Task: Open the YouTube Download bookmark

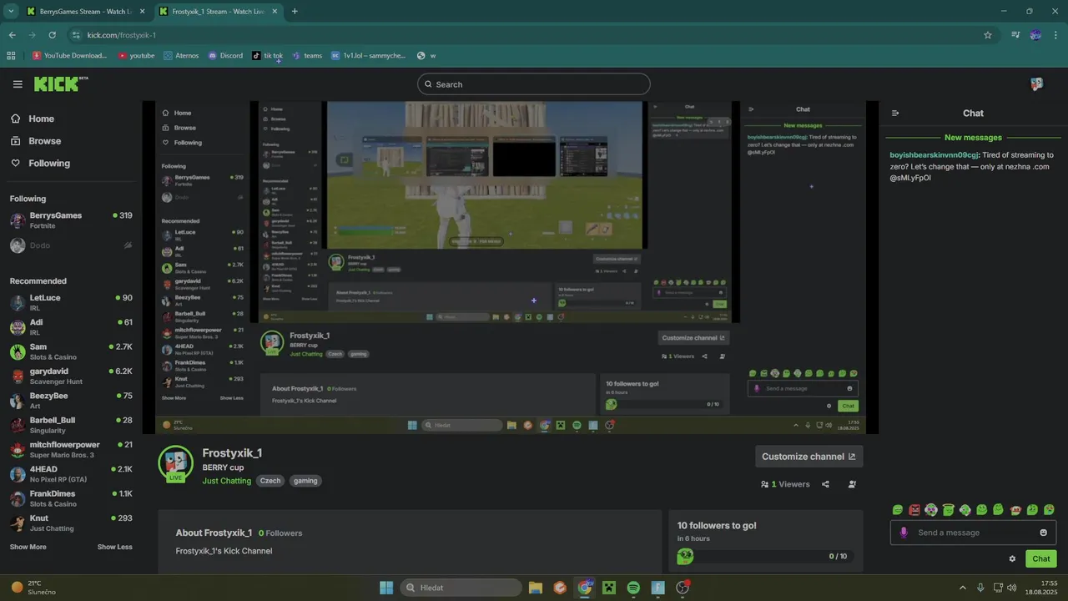Action: coord(69,56)
